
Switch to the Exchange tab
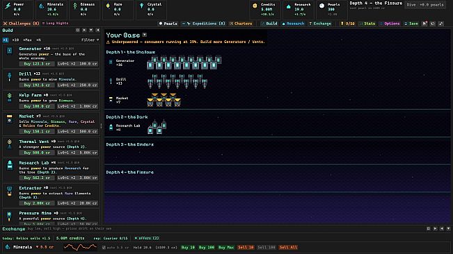pyautogui.click(x=320, y=24)
